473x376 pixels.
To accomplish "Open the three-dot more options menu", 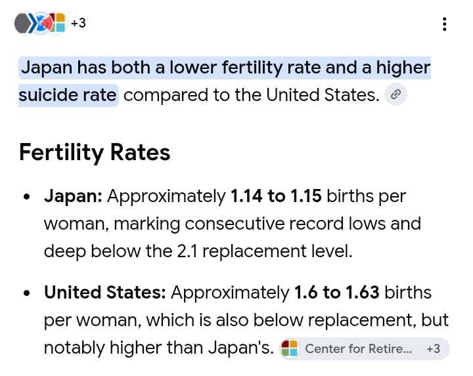I will point(444,24).
